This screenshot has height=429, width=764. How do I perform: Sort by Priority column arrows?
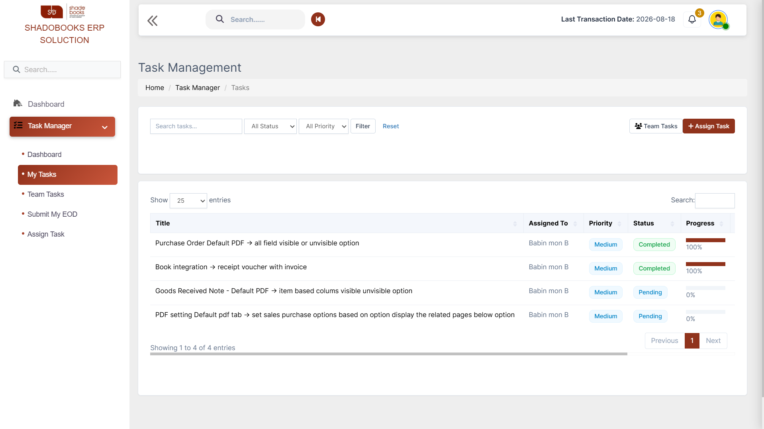619,223
